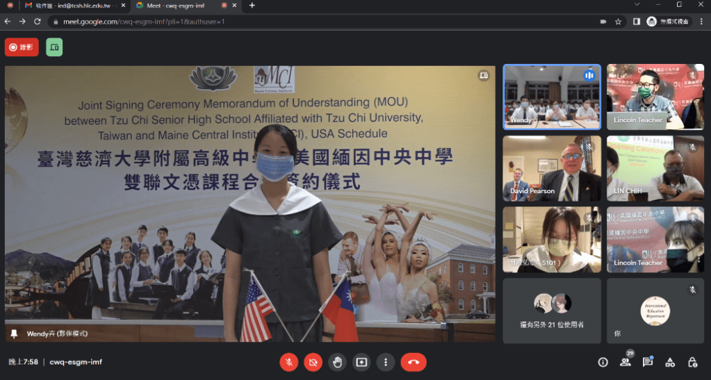The width and height of the screenshot is (711, 380).
Task: Open the incognito profile menu
Action: coord(667,22)
